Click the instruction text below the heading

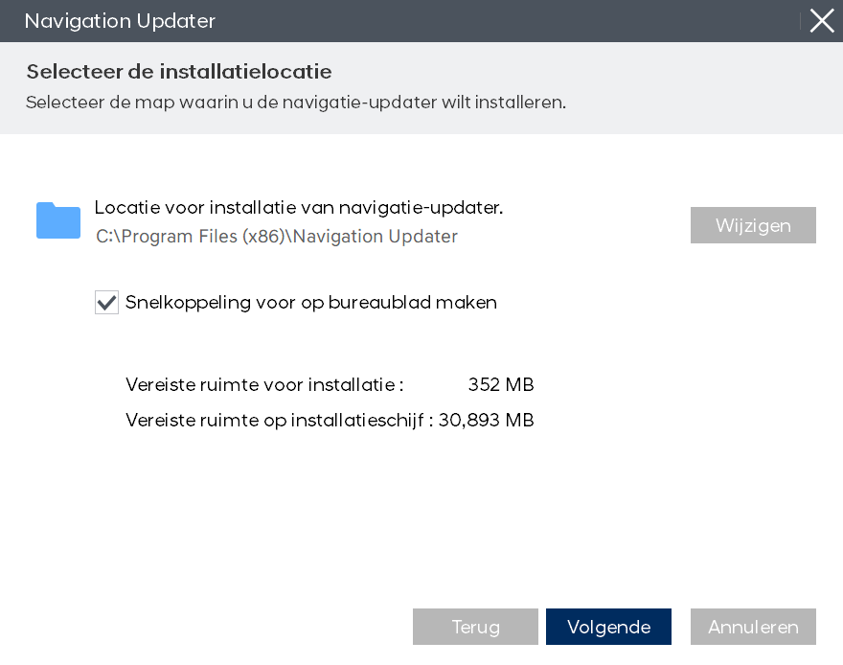click(x=296, y=103)
